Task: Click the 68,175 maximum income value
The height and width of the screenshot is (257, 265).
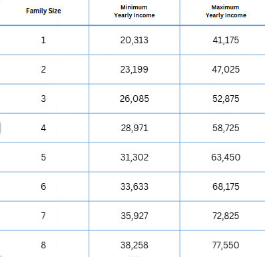Action: tap(226, 186)
